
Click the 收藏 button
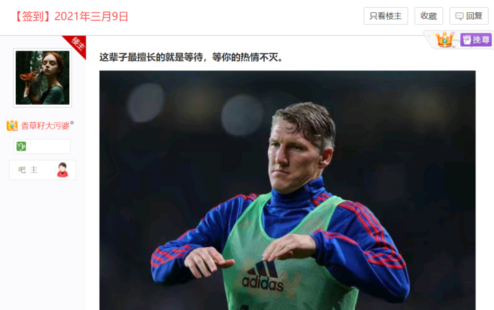(428, 16)
